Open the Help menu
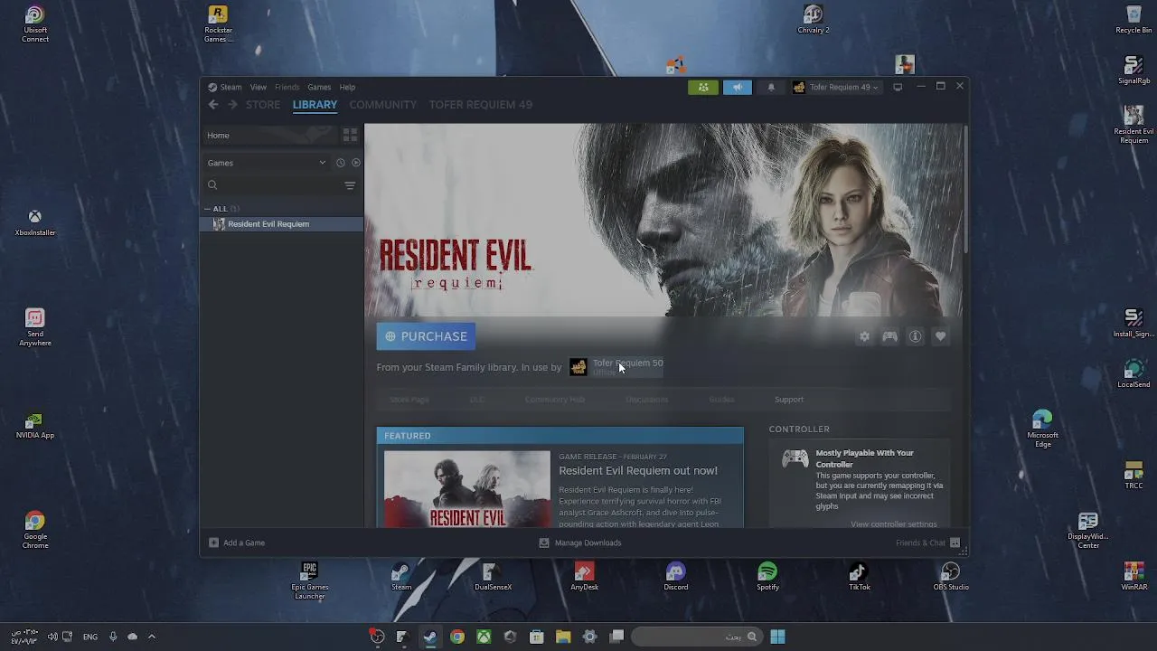The height and width of the screenshot is (651, 1157). click(x=347, y=87)
